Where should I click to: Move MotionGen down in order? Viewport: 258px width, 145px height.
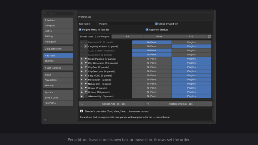86,80
